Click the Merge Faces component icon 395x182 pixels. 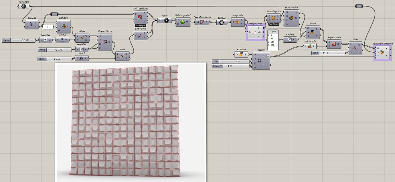click(x=254, y=32)
